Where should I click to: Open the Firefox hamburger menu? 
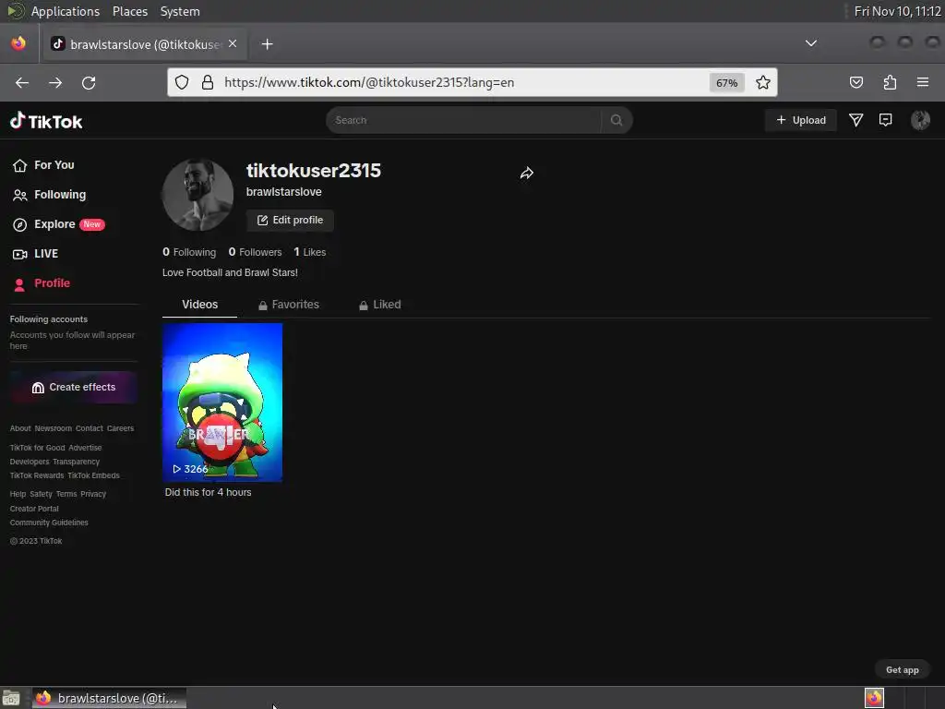923,82
